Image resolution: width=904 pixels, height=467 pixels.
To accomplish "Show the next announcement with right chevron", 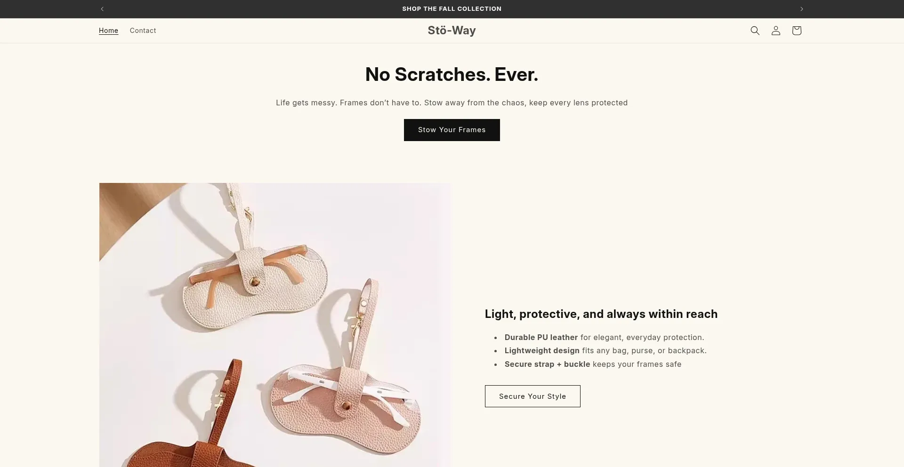I will pos(801,9).
